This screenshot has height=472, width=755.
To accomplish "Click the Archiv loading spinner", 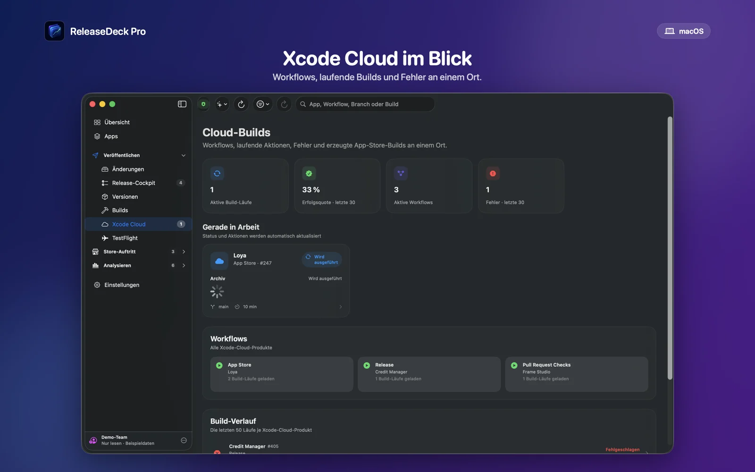I will tap(217, 292).
